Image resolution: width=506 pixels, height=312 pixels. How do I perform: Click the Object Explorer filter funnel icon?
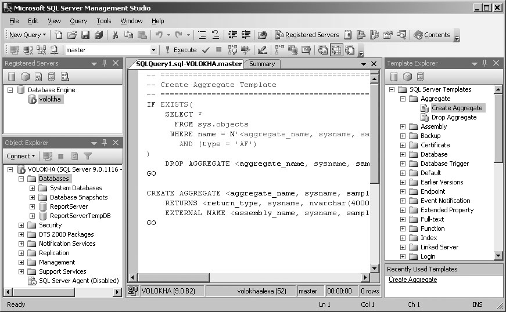coord(88,156)
